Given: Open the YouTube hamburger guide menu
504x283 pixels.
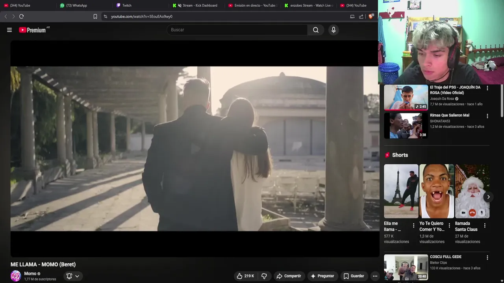Looking at the screenshot, I should point(9,30).
